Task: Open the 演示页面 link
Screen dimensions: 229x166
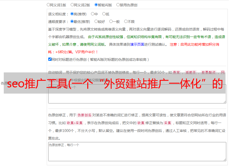Action: [137, 44]
